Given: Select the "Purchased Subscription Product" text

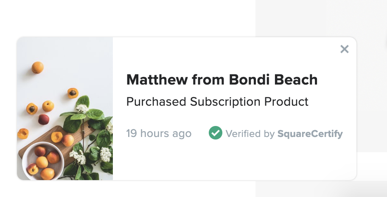Looking at the screenshot, I should point(217,102).
